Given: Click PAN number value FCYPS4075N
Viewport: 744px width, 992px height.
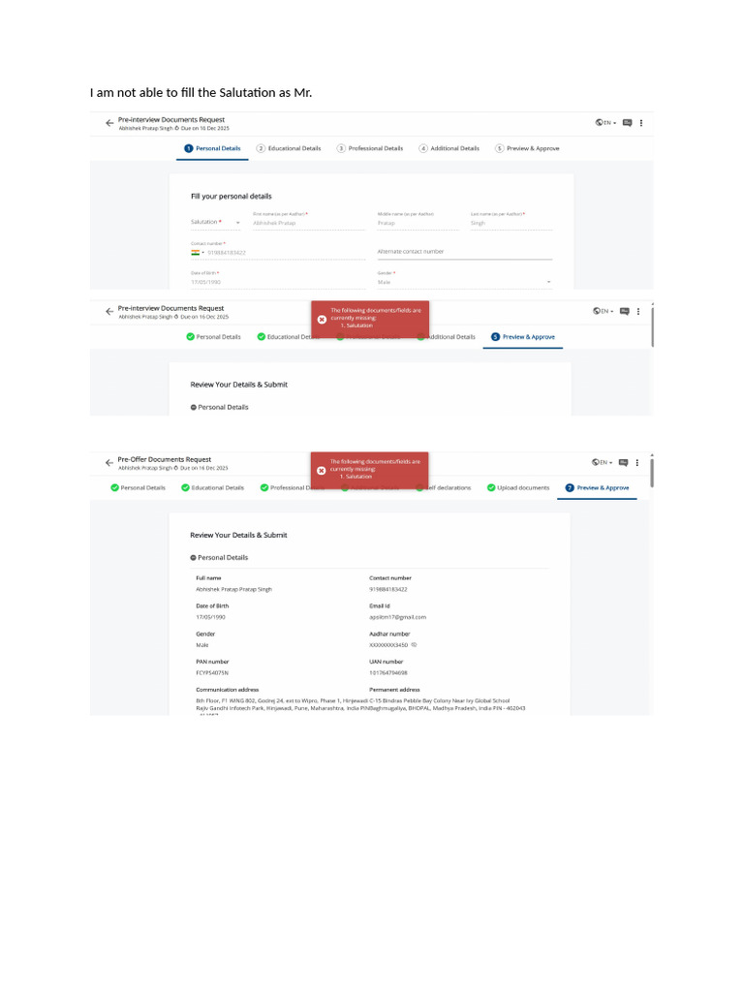Looking at the screenshot, I should pos(212,673).
